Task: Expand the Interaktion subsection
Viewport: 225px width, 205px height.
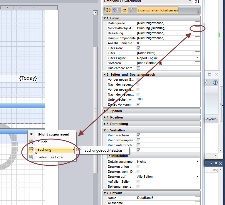Action: point(109,156)
